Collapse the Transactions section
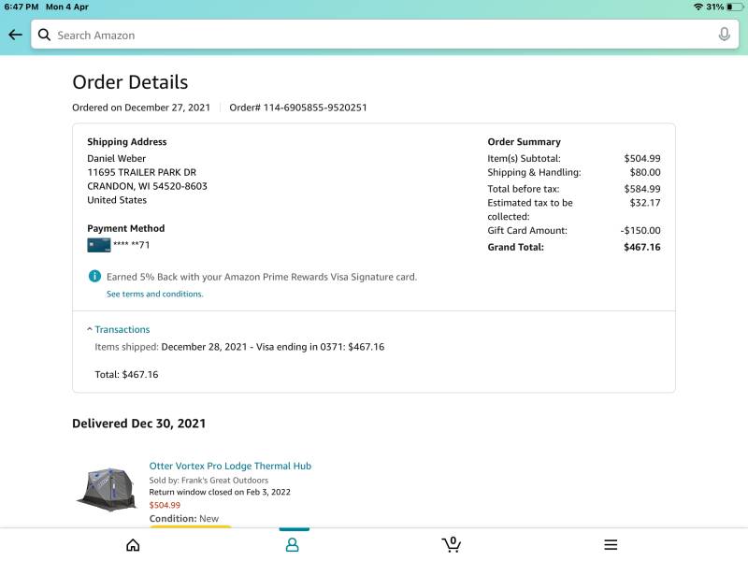Image resolution: width=748 pixels, height=561 pixels. pyautogui.click(x=119, y=329)
